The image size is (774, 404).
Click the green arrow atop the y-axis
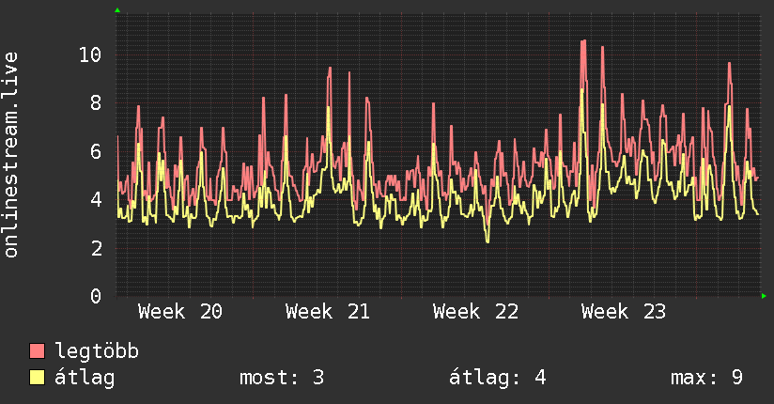tap(117, 10)
